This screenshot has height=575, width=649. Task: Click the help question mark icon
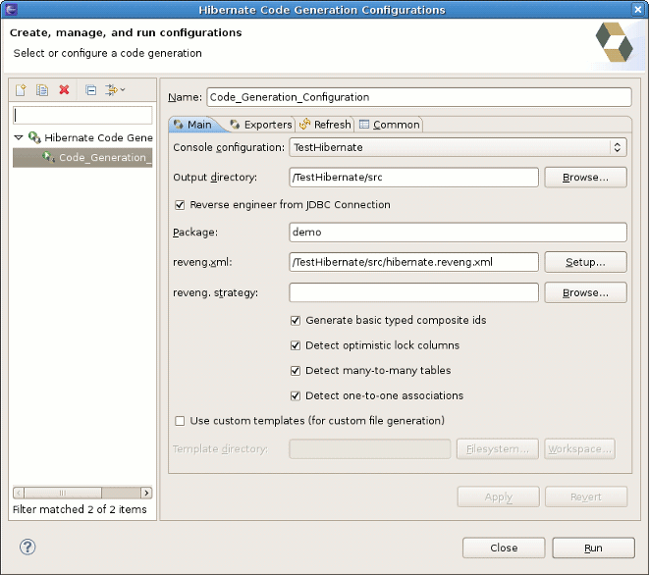coord(27,548)
